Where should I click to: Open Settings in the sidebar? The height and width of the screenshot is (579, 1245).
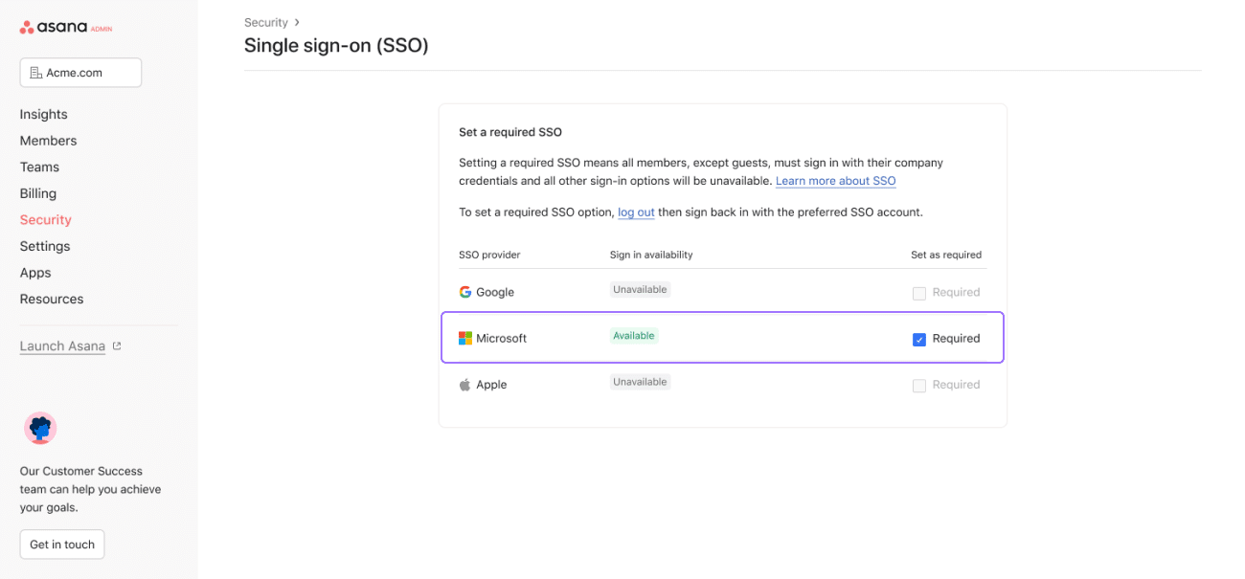pos(45,246)
